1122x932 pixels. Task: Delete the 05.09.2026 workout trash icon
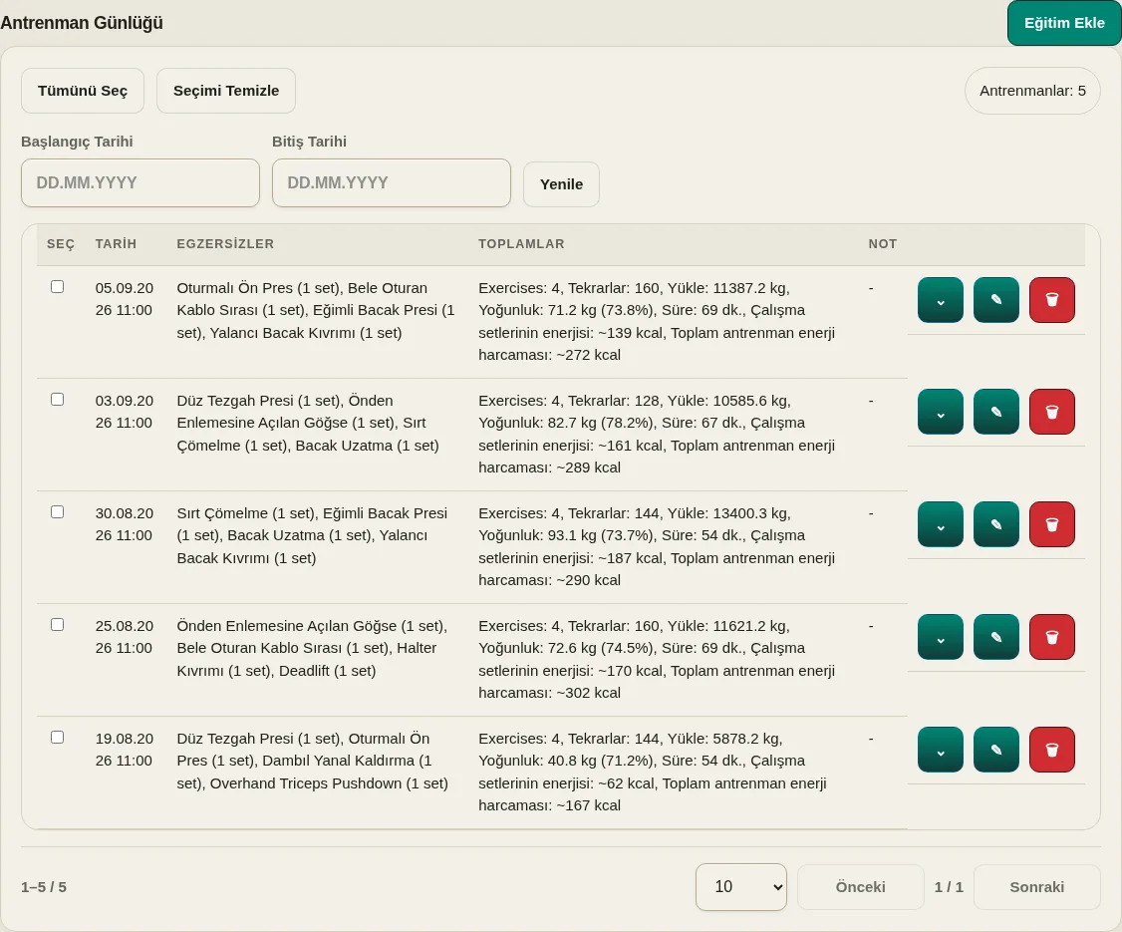click(1052, 300)
